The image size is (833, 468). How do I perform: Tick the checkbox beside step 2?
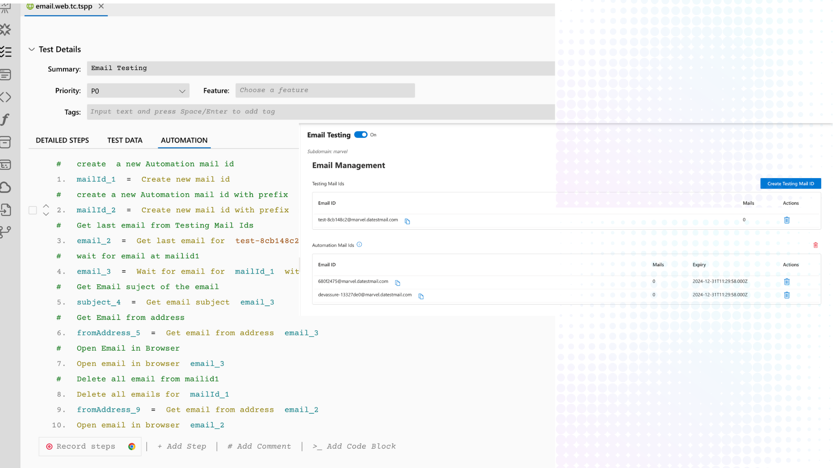33,210
